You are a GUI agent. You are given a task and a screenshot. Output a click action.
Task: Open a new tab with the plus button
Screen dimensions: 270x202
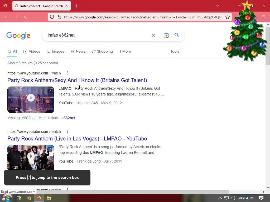pyautogui.click(x=76, y=6)
